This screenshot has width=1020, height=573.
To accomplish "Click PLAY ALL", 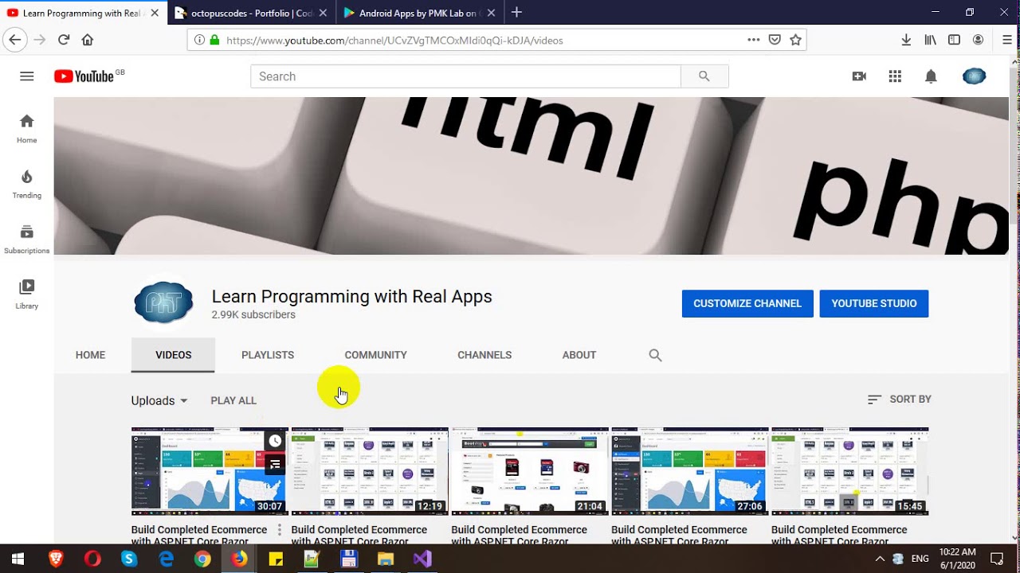I will (233, 400).
